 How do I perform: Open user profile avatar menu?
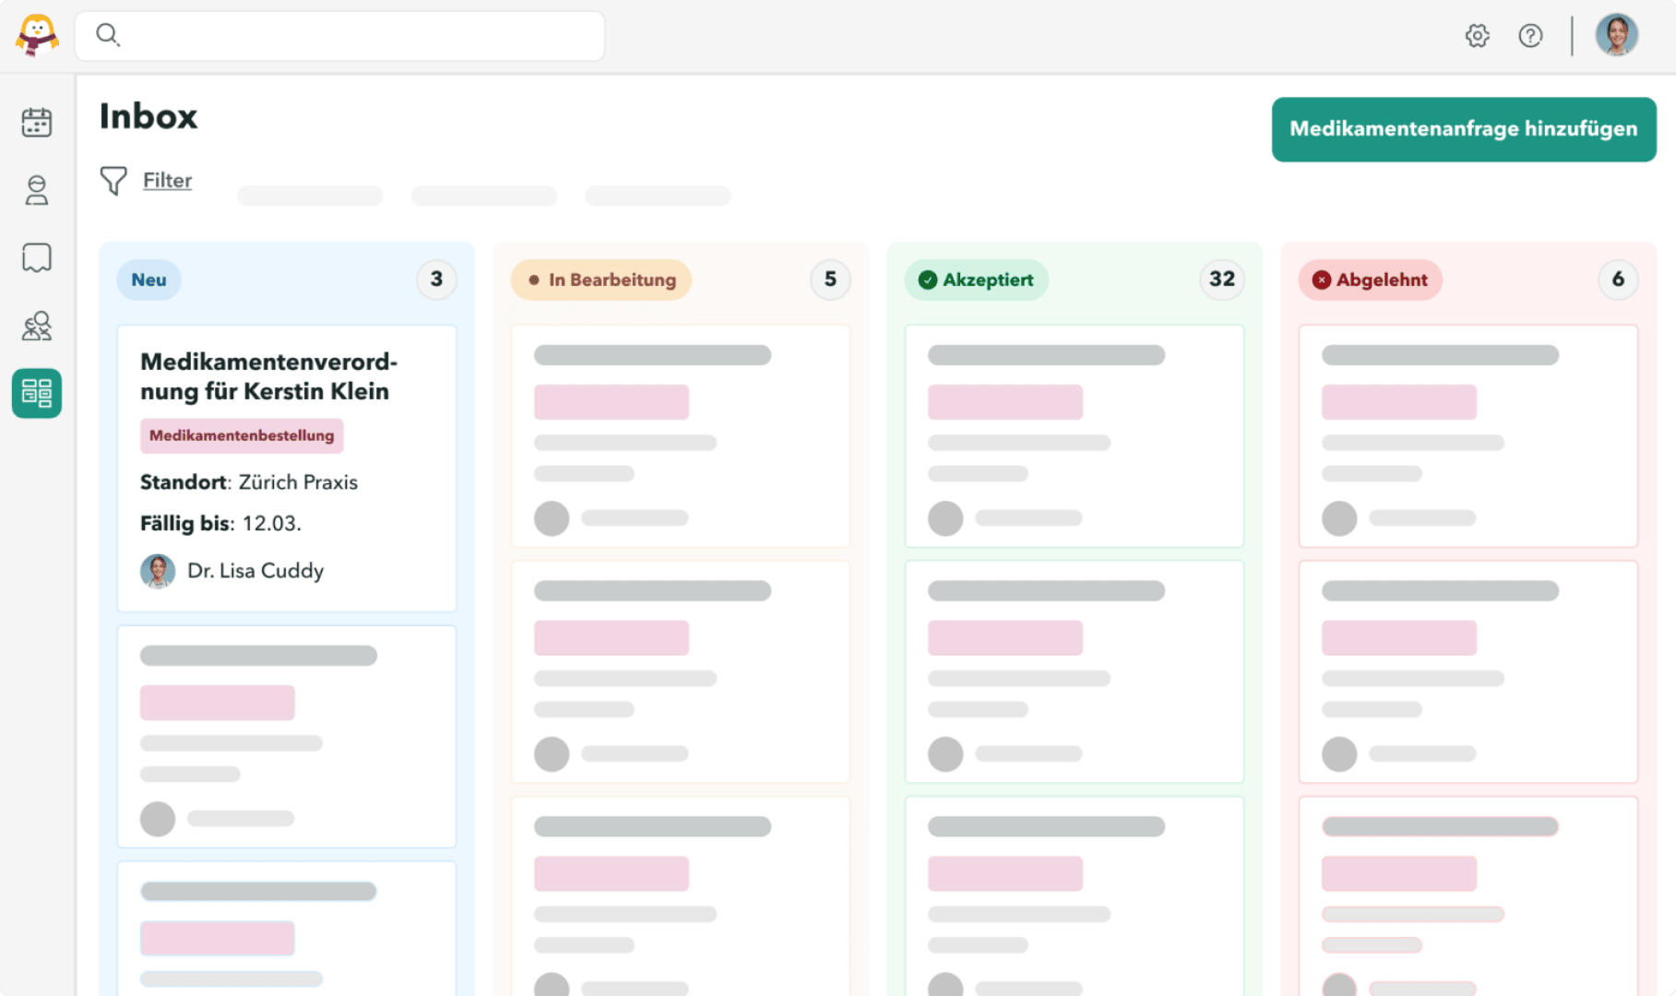1616,35
